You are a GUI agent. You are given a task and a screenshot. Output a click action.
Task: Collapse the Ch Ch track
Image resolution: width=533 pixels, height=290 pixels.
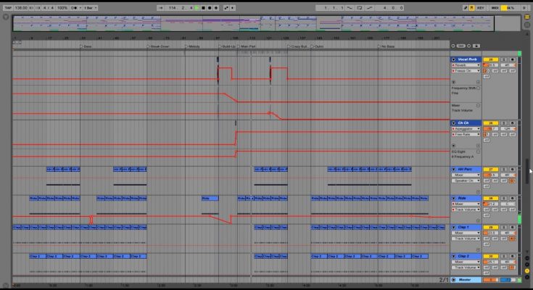coord(454,123)
